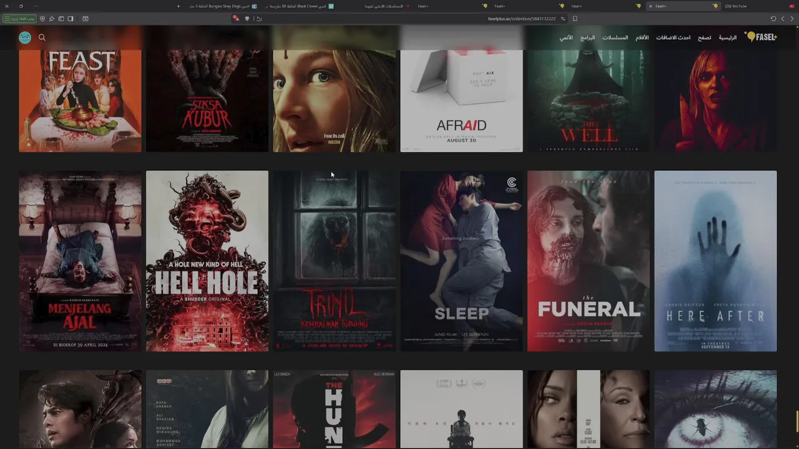Open the wallet icon in the toolbar
Image resolution: width=799 pixels, height=449 pixels.
click(x=61, y=19)
